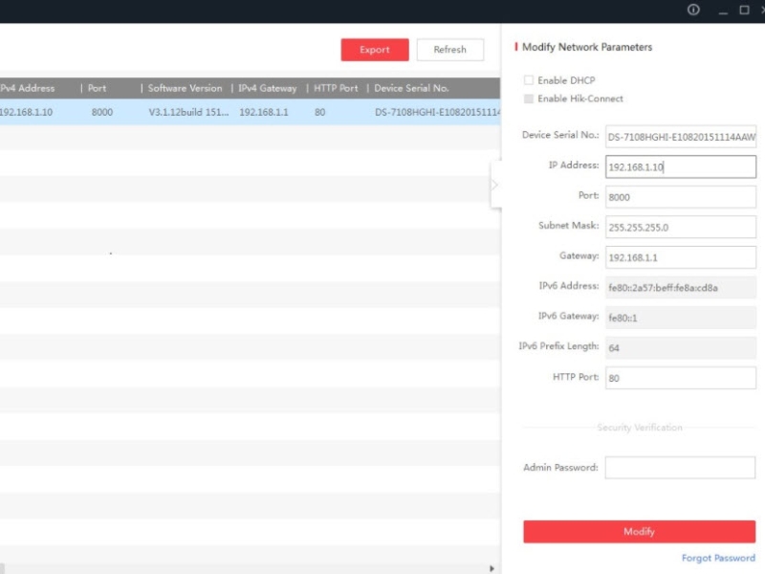Enable DHCP checkbox
Screen dimensions: 765x574
pos(529,80)
